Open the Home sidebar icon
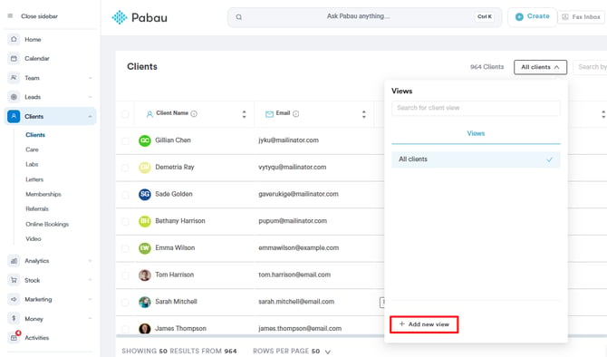Screen dimensions: 607x357 tap(14, 39)
